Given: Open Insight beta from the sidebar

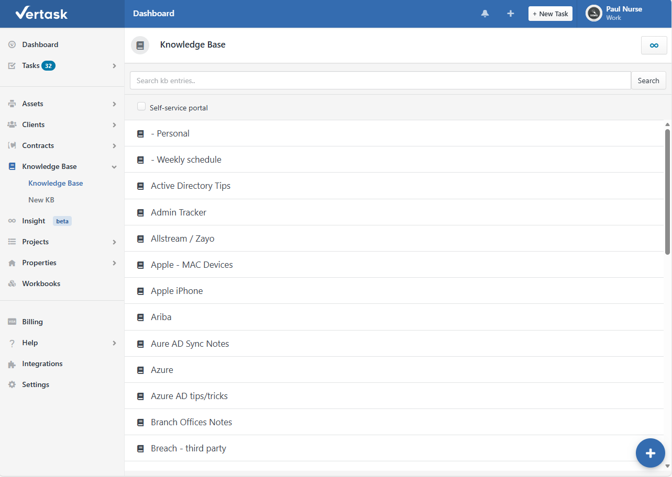Looking at the screenshot, I should (x=33, y=221).
